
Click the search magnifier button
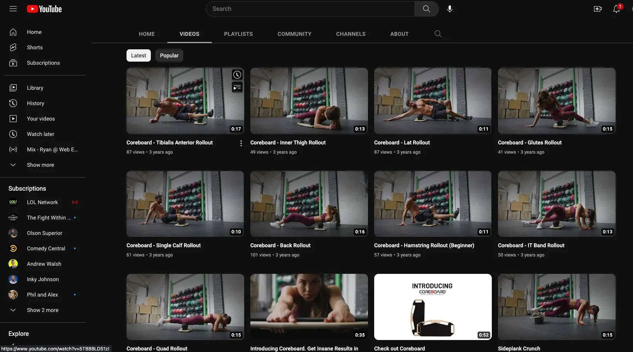pos(426,9)
